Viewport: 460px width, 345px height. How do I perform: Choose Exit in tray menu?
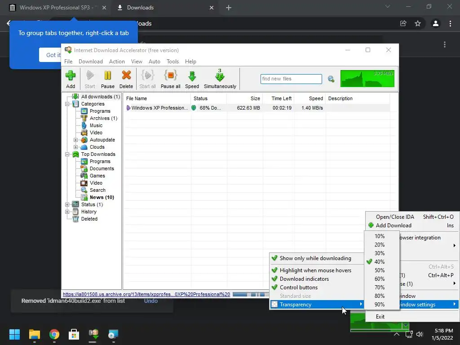413,316
